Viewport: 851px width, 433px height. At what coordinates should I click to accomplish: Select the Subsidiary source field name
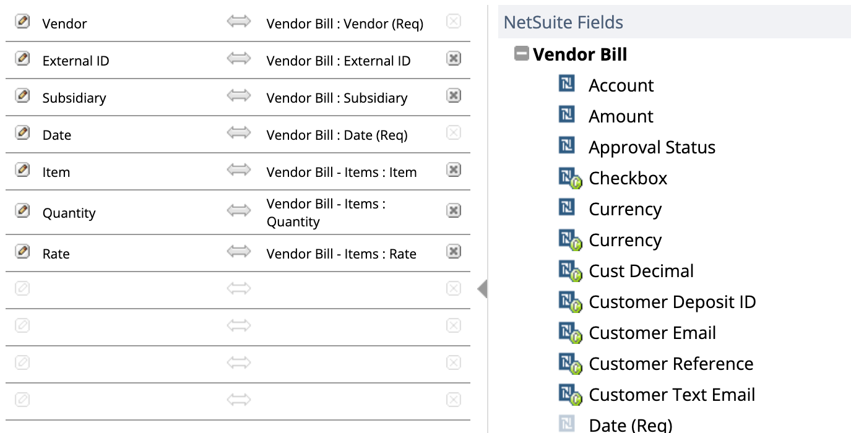[x=74, y=98]
